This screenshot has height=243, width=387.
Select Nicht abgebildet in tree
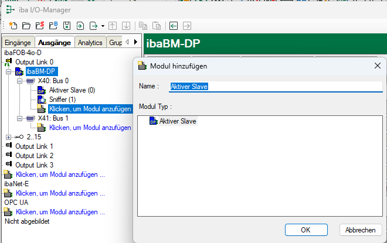pos(27,221)
